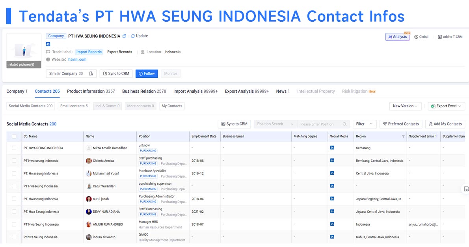The width and height of the screenshot is (469, 247).
Task: Check row for ANJUR RUMAHORBO
Action: (14, 224)
